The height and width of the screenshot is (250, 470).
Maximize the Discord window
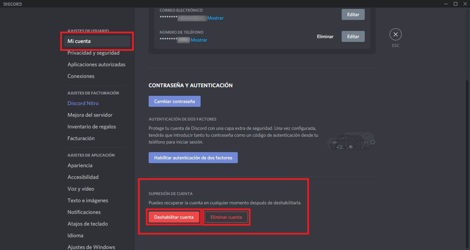(455, 4)
